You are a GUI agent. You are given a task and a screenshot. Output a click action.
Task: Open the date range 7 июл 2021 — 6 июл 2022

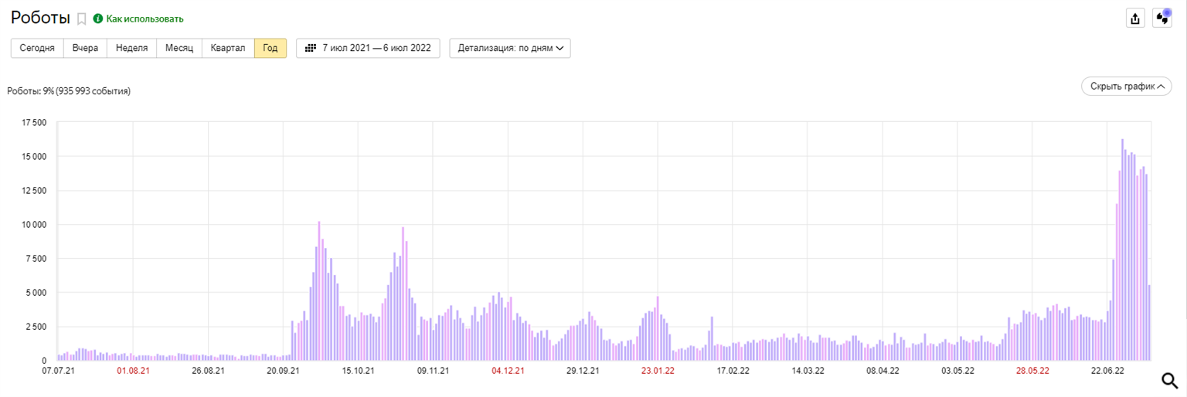click(369, 48)
